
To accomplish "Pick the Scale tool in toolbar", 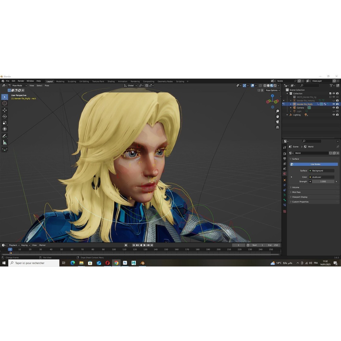I will click(4, 123).
